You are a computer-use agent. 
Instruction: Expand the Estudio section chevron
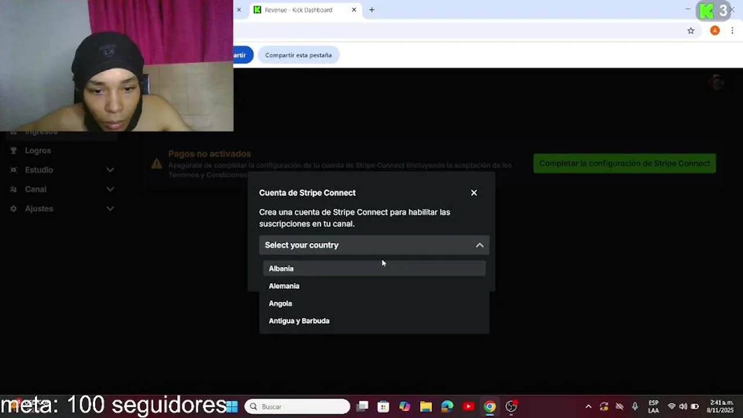point(110,170)
